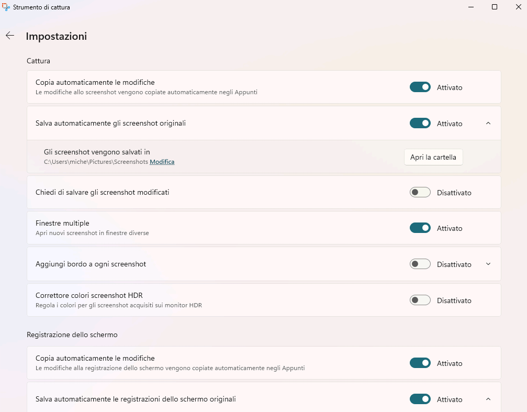
Task: Disable Salva automaticamente le registrazioni dello schermo originali
Action: (420, 399)
